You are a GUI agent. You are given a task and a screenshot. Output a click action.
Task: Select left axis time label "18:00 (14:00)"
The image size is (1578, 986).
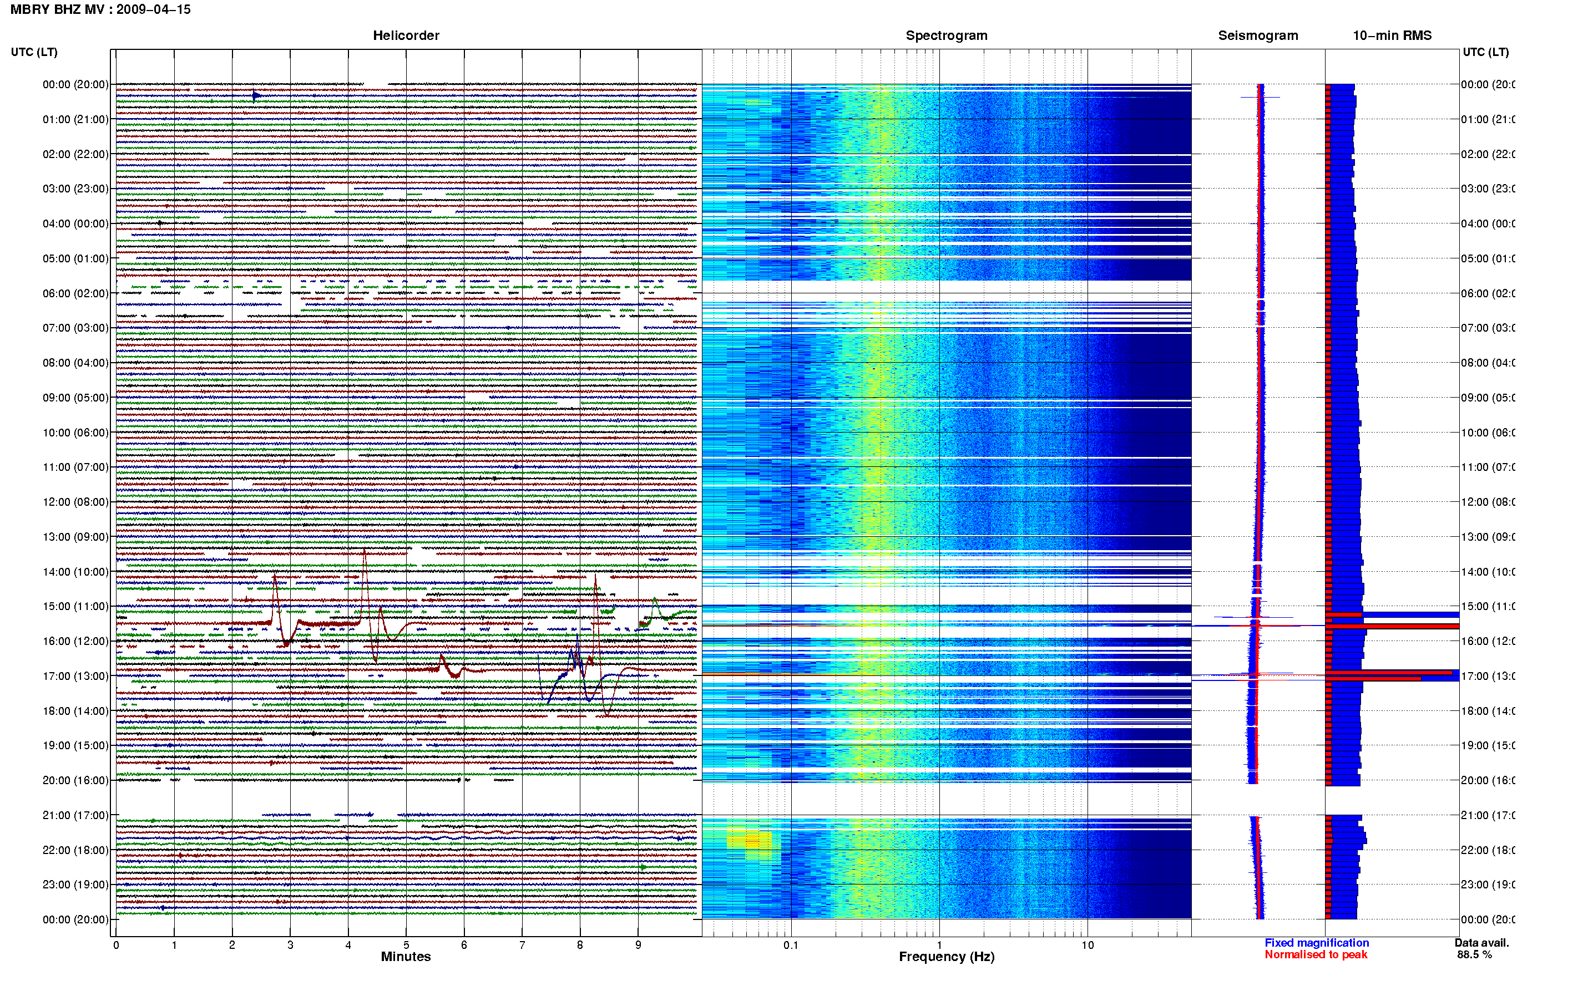[75, 711]
